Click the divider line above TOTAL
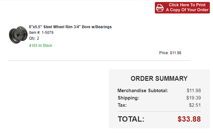This screenshot has height=134, width=213. pos(159,111)
